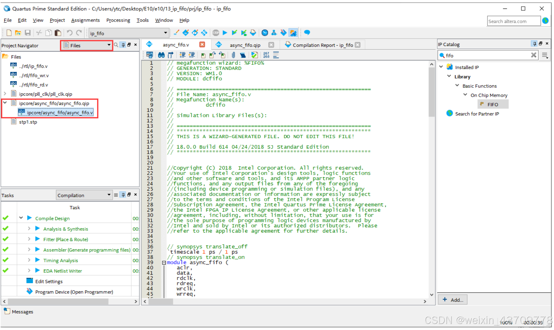Click Edit Settings in Tasks
Viewport: 554px width, 330px height.
[x=49, y=282]
